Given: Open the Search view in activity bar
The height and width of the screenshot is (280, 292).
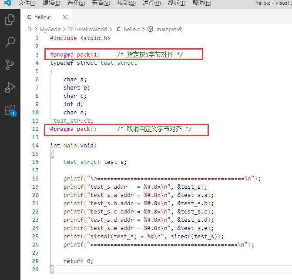Looking at the screenshot, I should pos(10,42).
